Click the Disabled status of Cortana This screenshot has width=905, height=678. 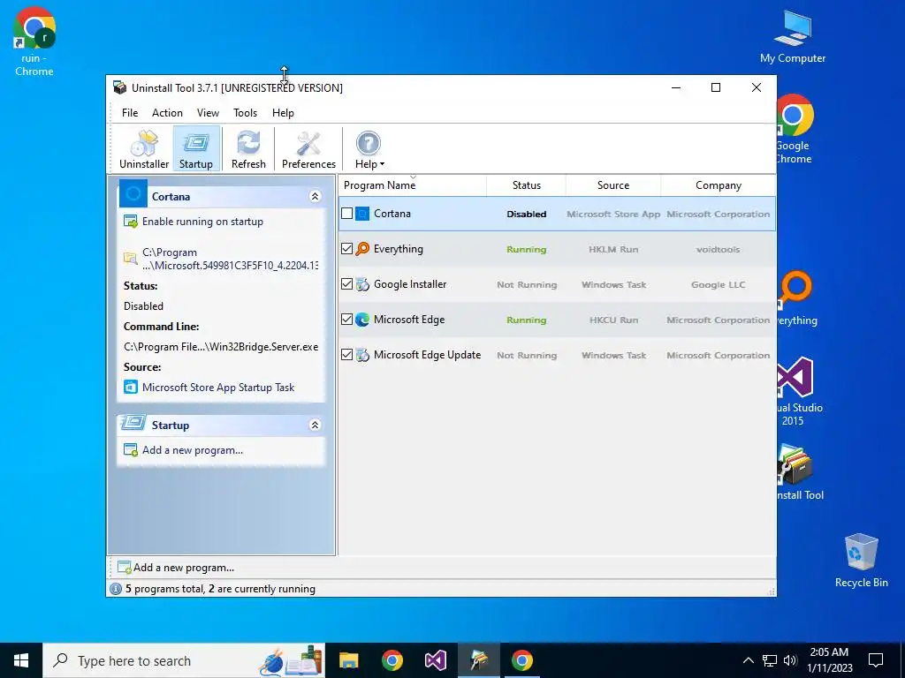pyautogui.click(x=527, y=214)
